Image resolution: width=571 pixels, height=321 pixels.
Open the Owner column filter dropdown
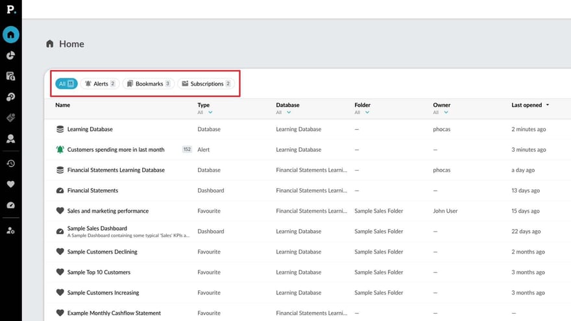[446, 112]
